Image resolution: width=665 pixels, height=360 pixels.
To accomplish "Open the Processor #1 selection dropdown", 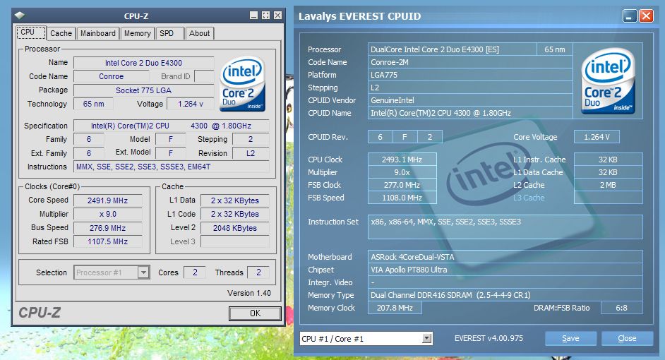I will point(144,272).
